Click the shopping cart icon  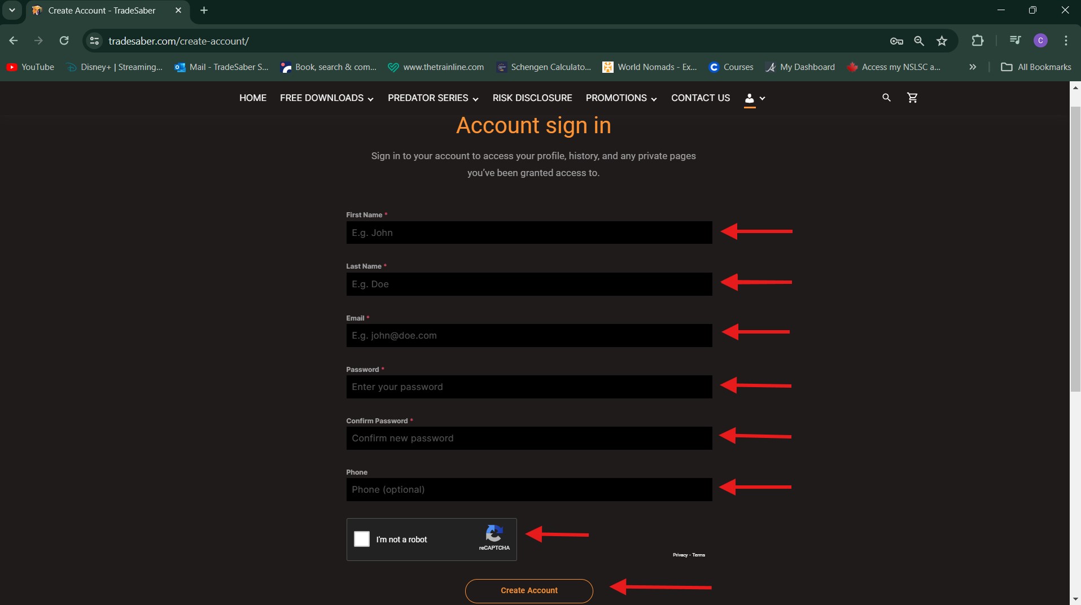[912, 97]
